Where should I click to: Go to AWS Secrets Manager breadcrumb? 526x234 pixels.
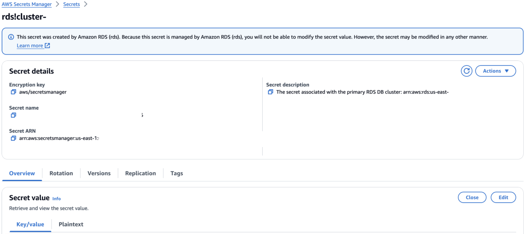[27, 4]
